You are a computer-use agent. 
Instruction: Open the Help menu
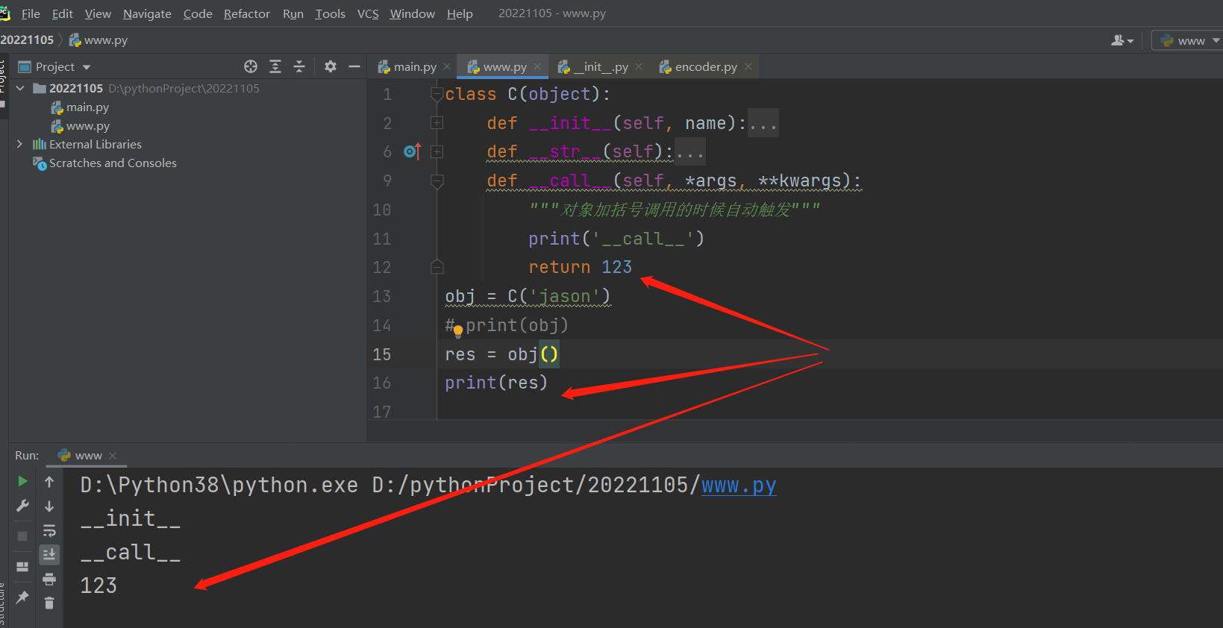point(460,13)
